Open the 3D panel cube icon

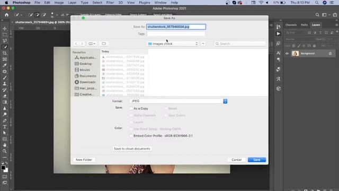pyautogui.click(x=279, y=89)
